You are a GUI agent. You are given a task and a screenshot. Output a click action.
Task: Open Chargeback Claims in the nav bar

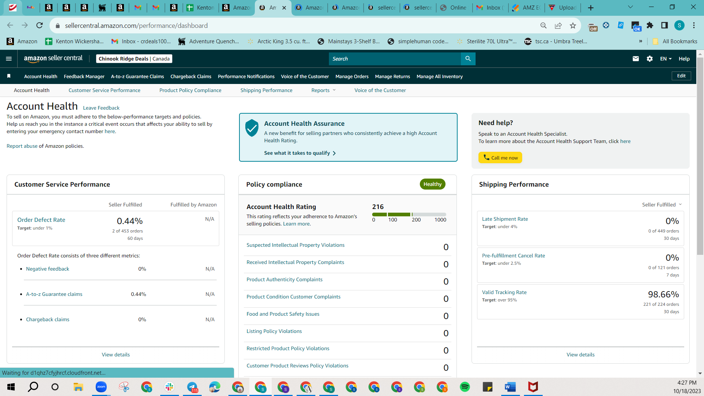tap(191, 76)
